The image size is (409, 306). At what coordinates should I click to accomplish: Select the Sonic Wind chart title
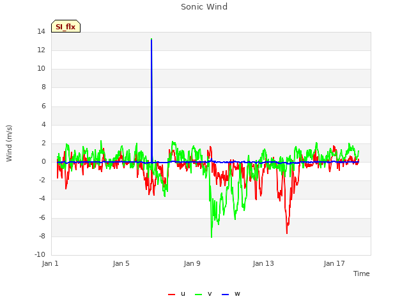click(x=204, y=7)
